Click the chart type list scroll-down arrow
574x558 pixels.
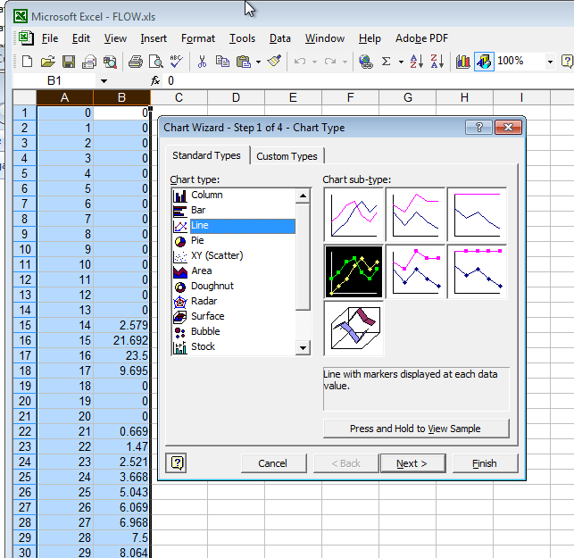point(303,347)
